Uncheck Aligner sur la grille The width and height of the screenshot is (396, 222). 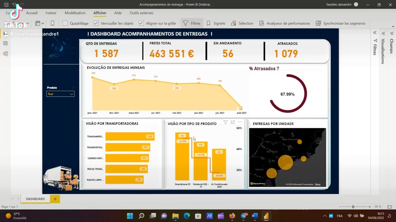click(141, 23)
